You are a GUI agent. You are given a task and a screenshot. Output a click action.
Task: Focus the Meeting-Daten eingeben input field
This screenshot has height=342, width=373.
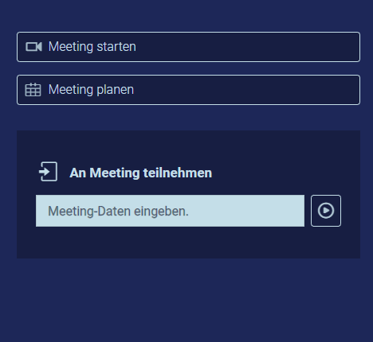170,211
